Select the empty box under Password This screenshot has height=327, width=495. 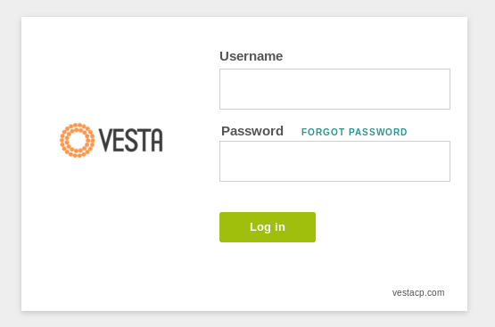click(x=334, y=161)
